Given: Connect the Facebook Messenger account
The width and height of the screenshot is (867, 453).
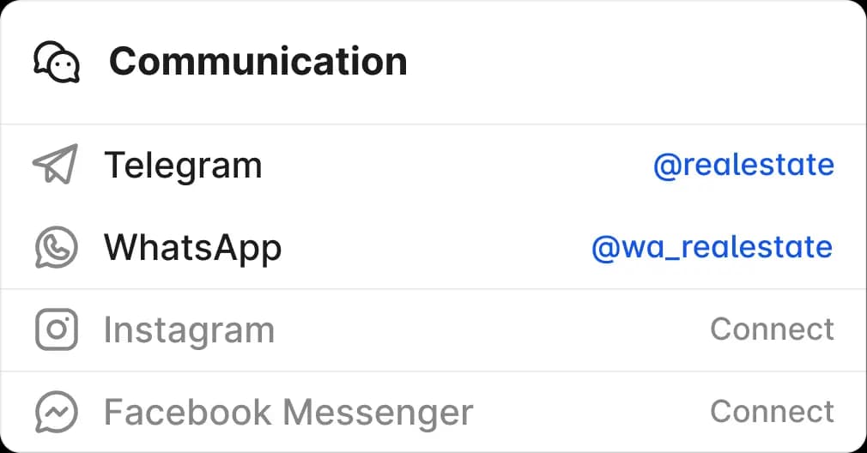Looking at the screenshot, I should click(772, 412).
